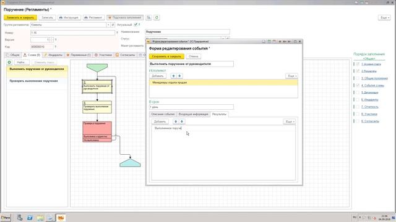Click the result row being edited 'Выполненное поруче'
The height and width of the screenshot is (222, 396).
point(223,128)
